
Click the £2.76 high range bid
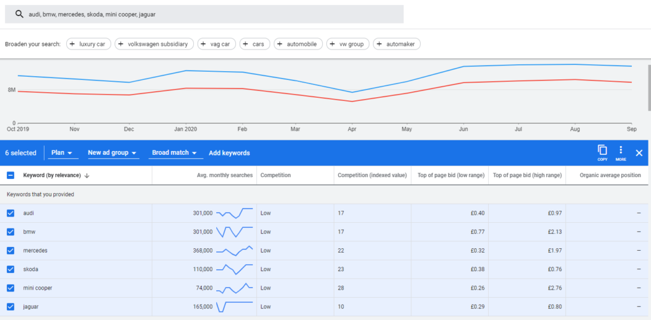[554, 288]
